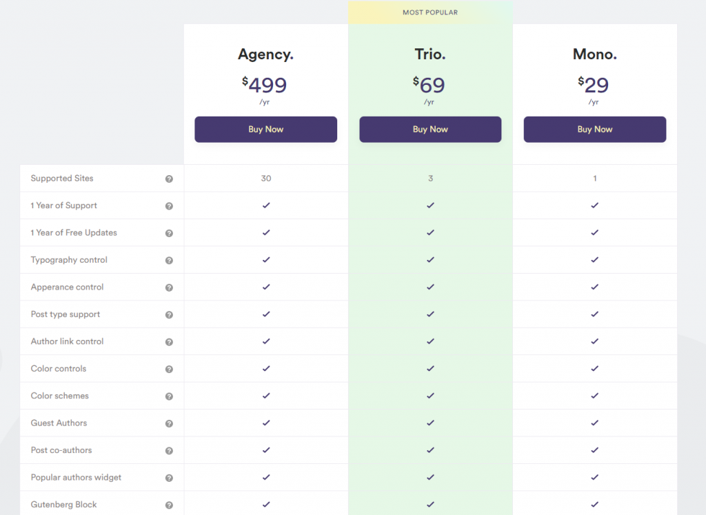Click help icon beside Color controls
This screenshot has width=706, height=515.
169,369
